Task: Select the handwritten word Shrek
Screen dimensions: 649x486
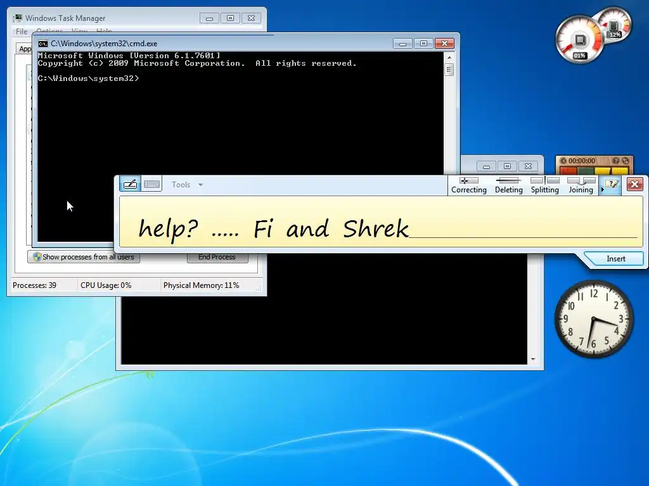Action: pos(375,228)
